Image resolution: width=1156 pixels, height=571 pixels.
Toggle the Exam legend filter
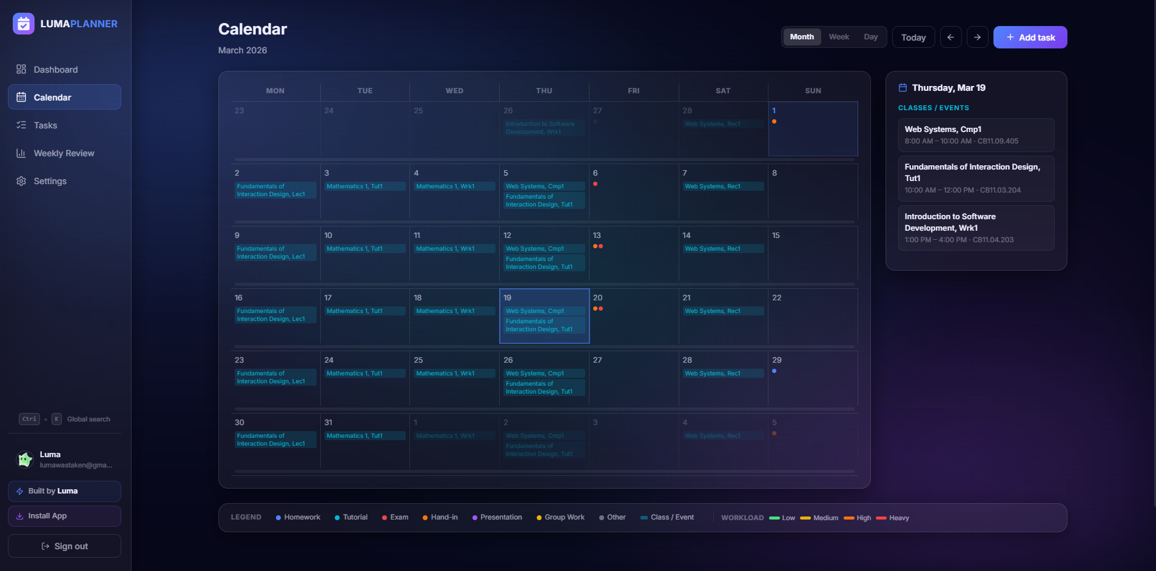(395, 517)
